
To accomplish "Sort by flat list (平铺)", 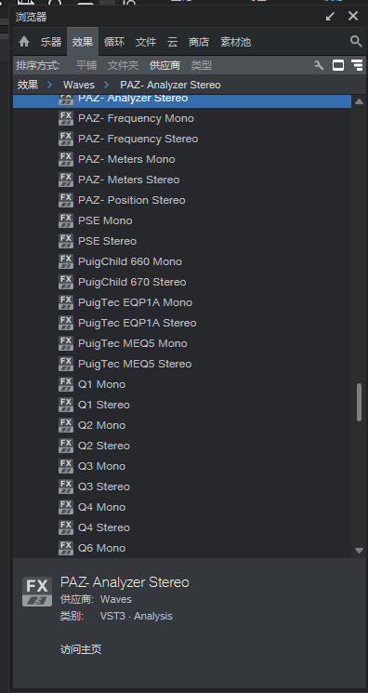I will (86, 65).
